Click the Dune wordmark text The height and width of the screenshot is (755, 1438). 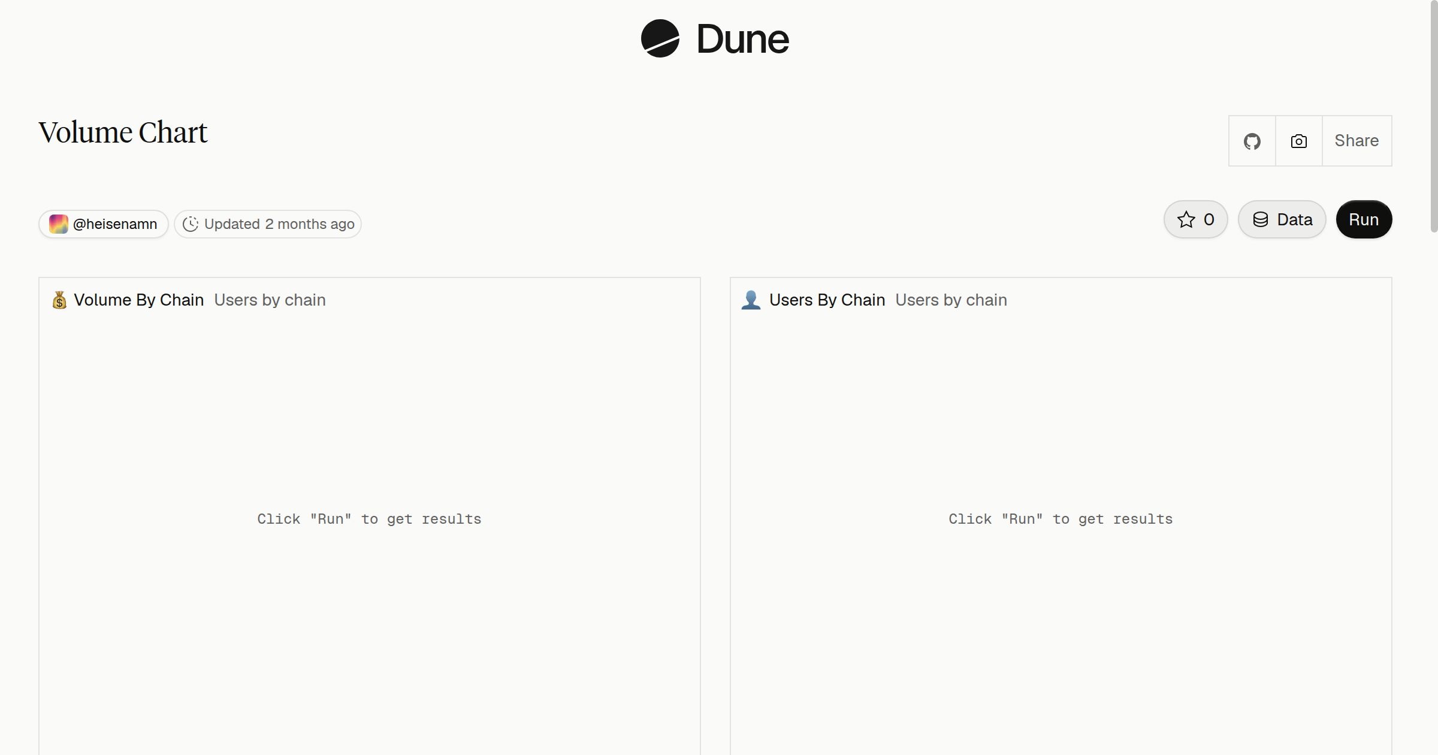coord(742,39)
